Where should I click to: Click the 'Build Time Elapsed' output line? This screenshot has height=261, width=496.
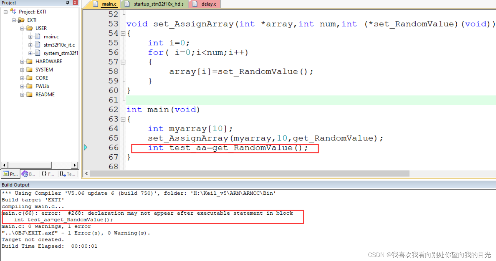50,246
